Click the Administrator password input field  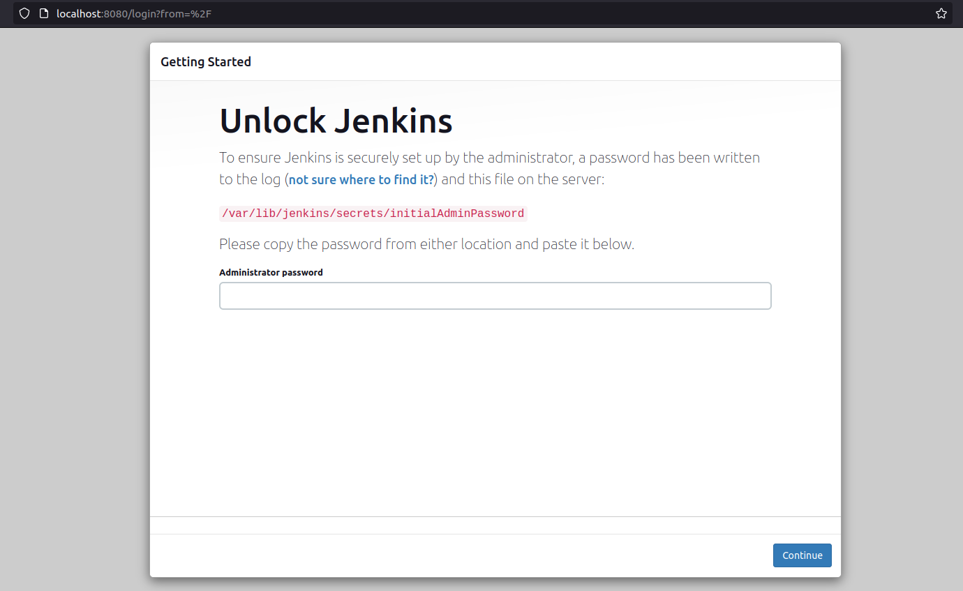point(495,296)
